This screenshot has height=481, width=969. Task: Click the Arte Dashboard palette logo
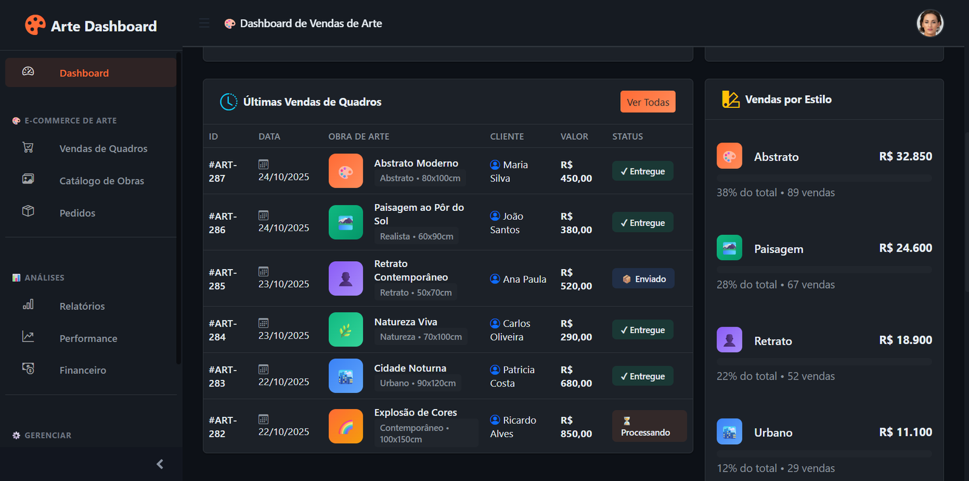coord(35,25)
